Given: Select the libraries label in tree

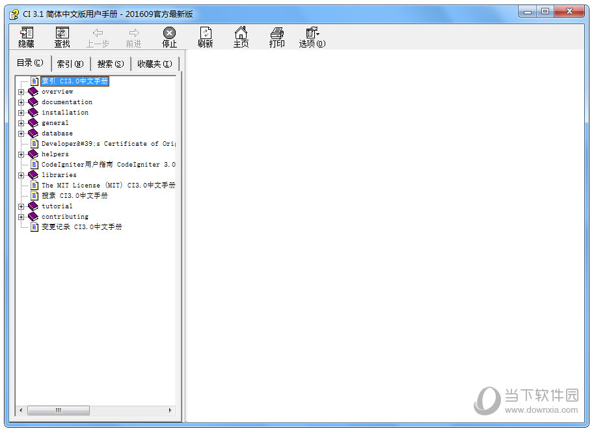Looking at the screenshot, I should coord(59,174).
